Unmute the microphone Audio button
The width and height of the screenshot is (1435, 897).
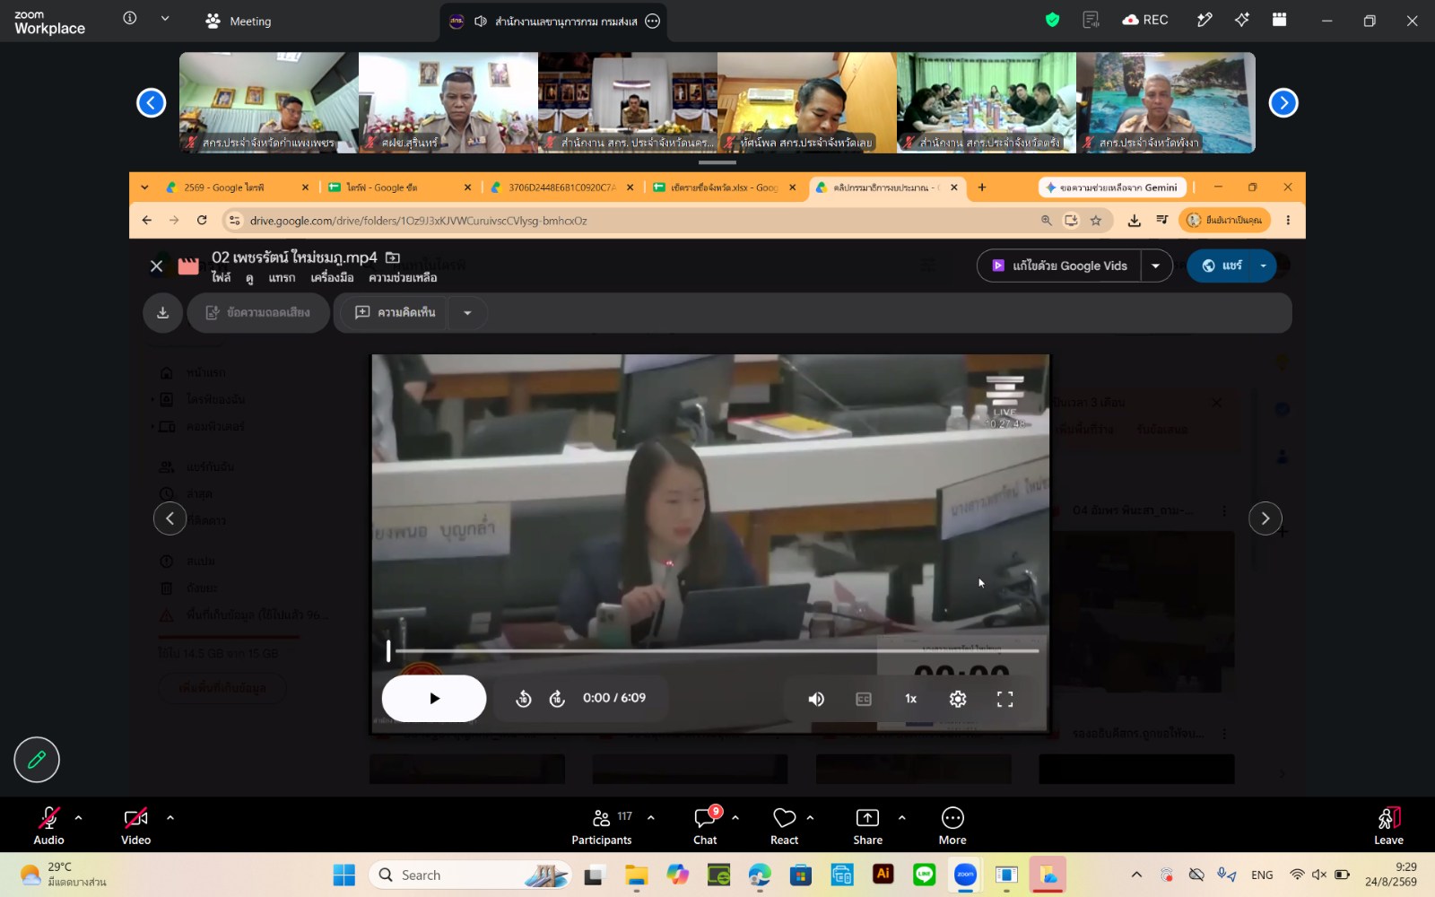48,825
